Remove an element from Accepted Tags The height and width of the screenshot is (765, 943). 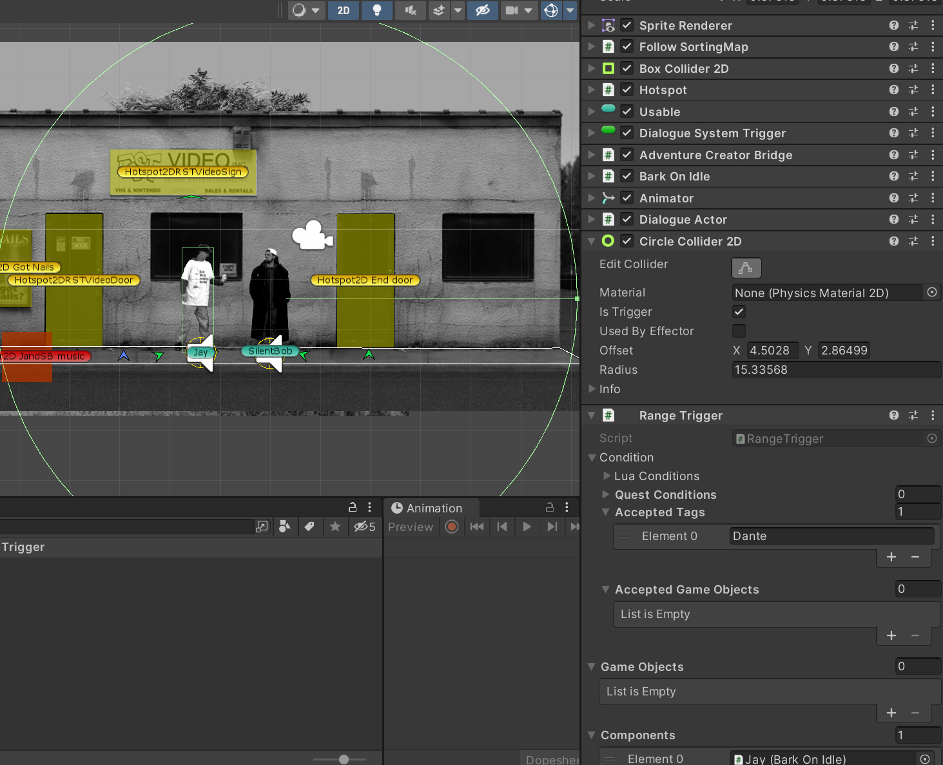915,557
